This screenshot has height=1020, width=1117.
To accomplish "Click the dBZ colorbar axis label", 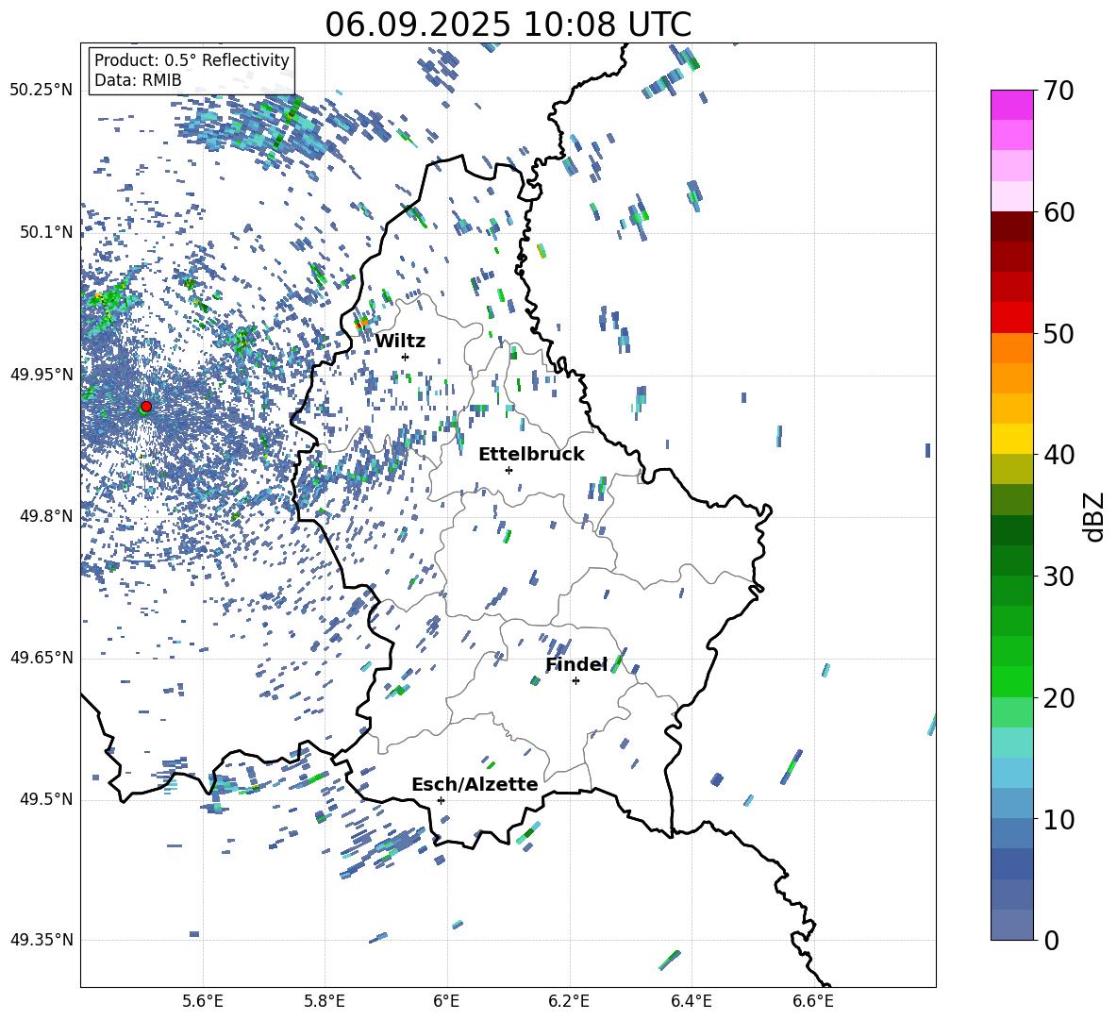I will [x=1095, y=516].
